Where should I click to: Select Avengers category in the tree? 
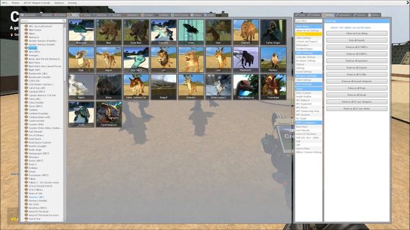coord(34,56)
